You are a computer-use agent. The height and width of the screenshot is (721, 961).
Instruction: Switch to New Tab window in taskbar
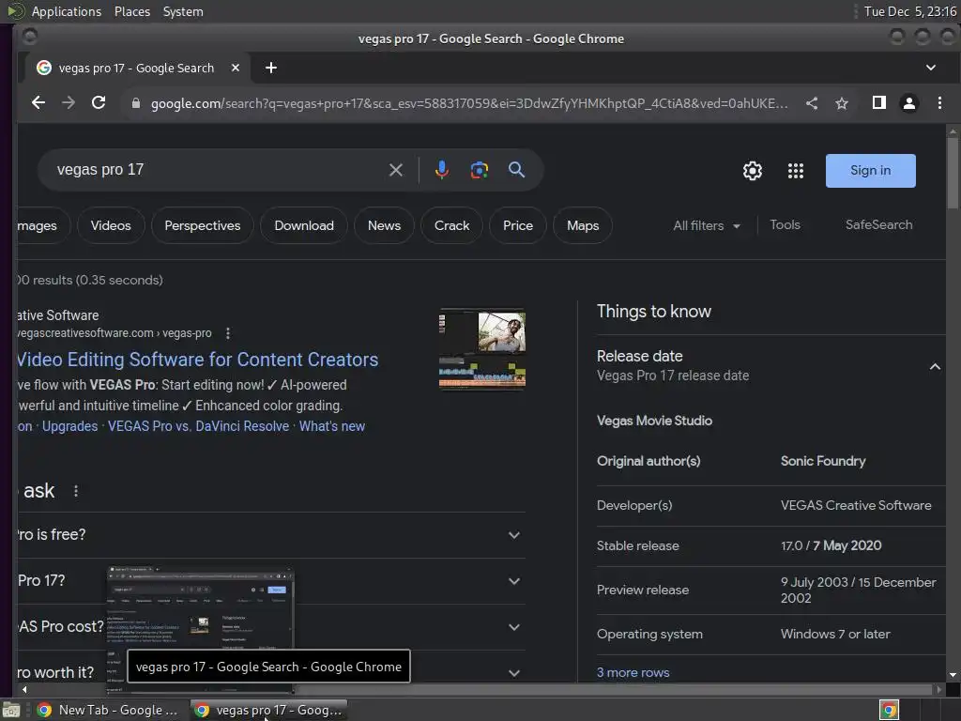point(107,710)
